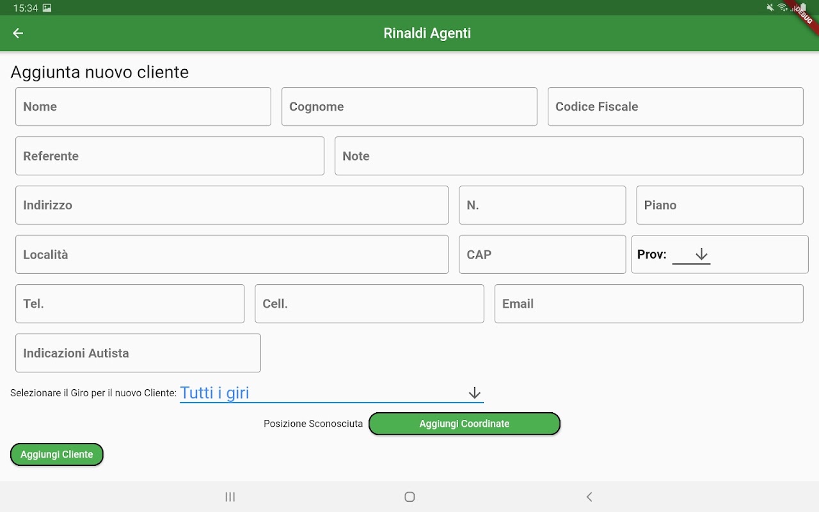Select the Piano floor field

click(719, 205)
